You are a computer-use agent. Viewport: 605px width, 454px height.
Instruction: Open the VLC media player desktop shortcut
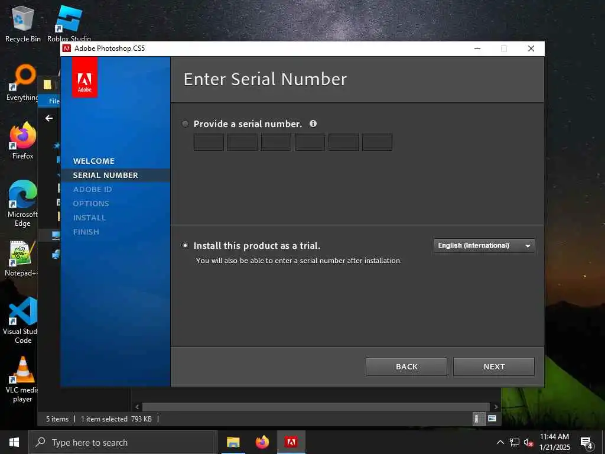pyautogui.click(x=22, y=380)
